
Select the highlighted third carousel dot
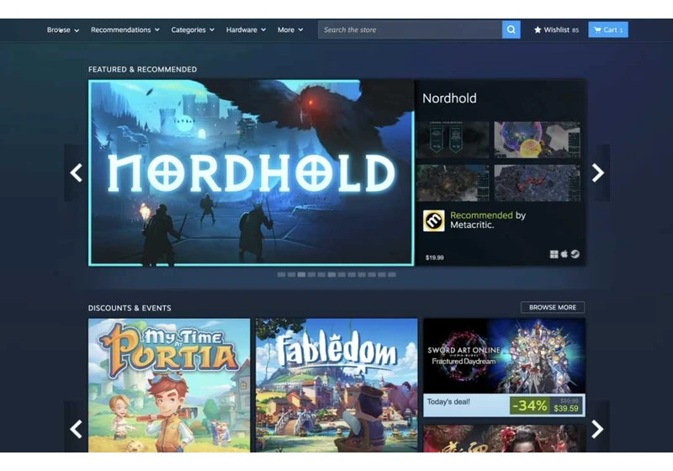[x=301, y=274]
